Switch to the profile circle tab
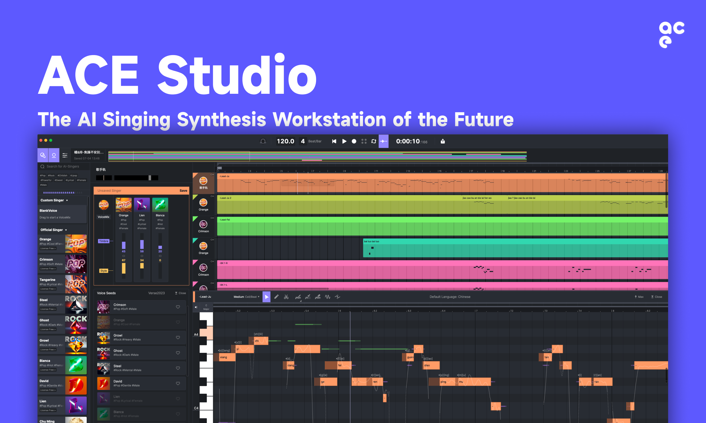The width and height of the screenshot is (706, 423). coord(54,155)
